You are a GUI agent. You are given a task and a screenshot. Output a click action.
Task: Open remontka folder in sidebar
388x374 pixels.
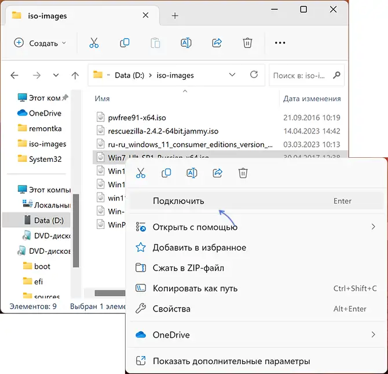tap(39, 128)
